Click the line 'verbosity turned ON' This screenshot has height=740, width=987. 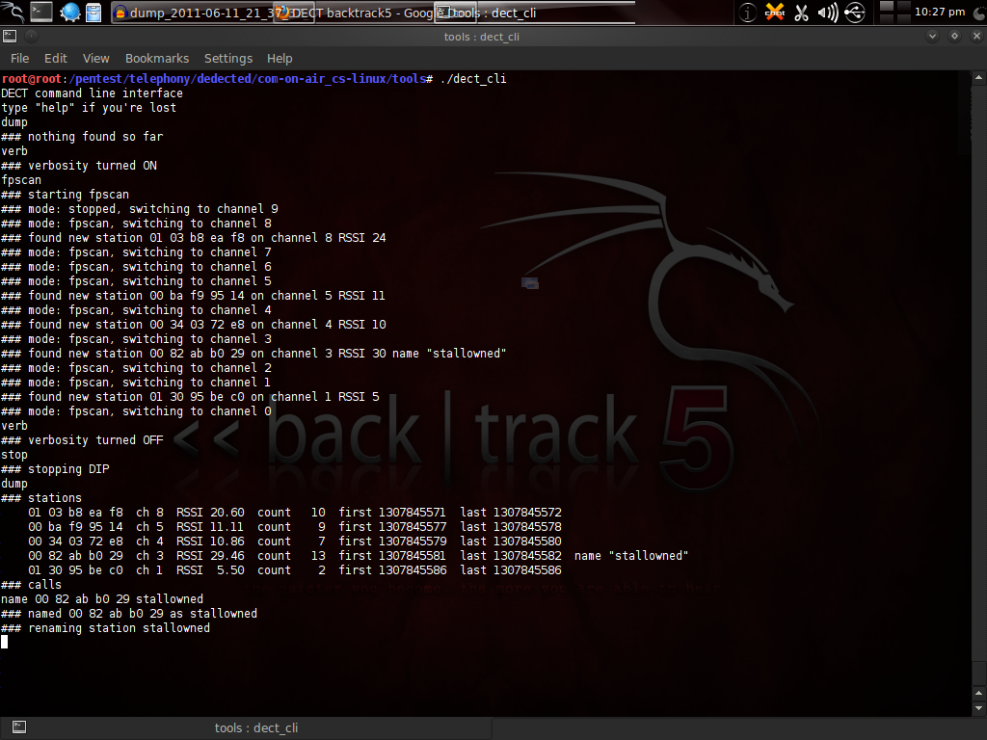tap(79, 166)
